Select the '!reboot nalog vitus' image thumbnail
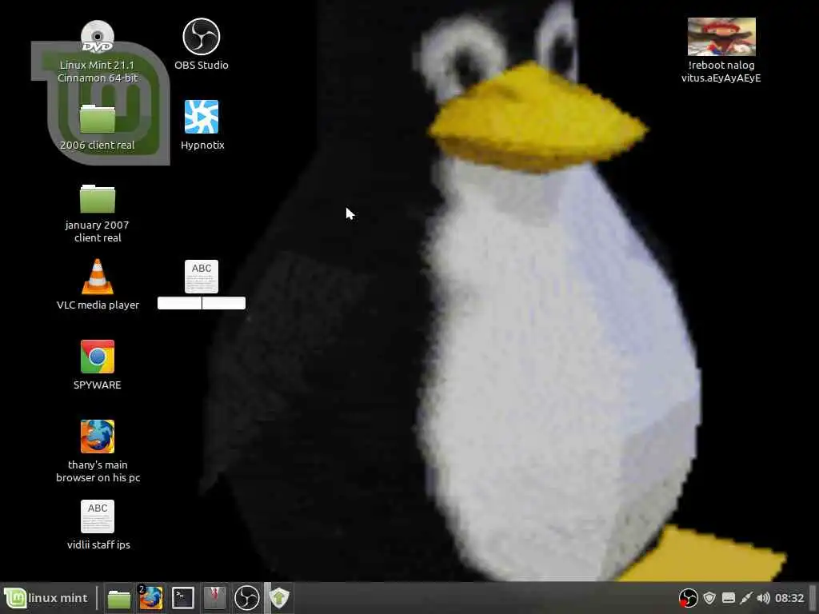Screen dimensions: 819x614 click(721, 37)
